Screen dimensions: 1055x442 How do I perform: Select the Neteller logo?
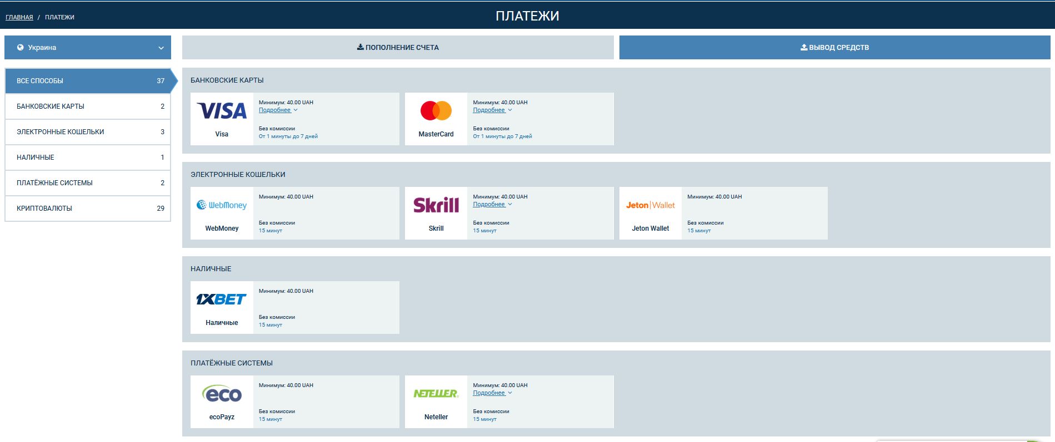pyautogui.click(x=436, y=393)
